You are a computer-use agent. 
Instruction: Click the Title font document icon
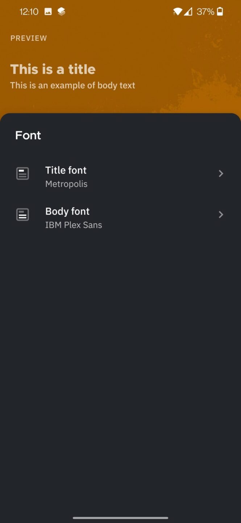[22, 173]
